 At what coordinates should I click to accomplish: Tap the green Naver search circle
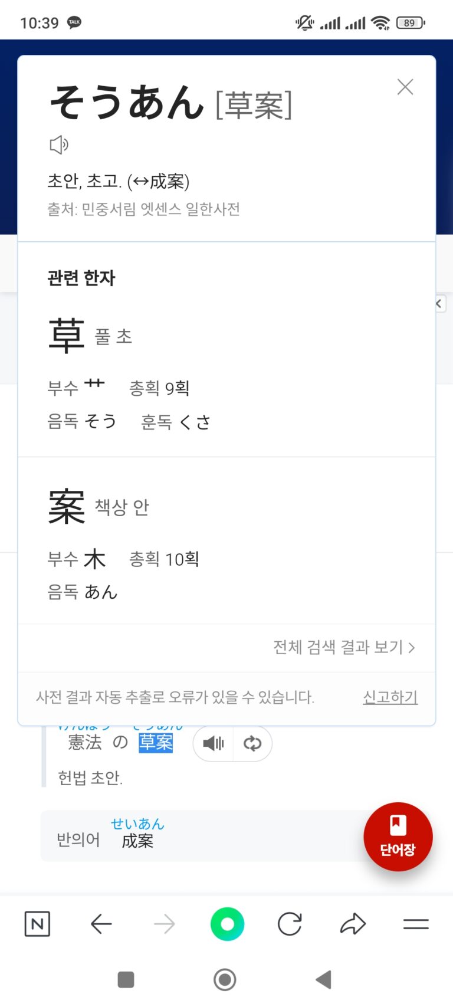coord(227,924)
